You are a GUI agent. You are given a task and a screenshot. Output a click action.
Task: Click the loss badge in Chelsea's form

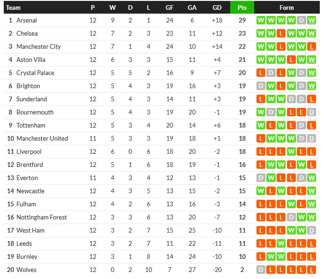[281, 34]
